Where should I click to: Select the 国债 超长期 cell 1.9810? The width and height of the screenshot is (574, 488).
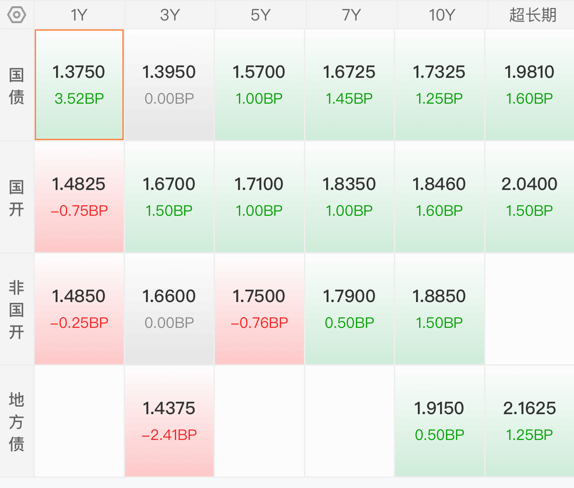[x=530, y=85]
